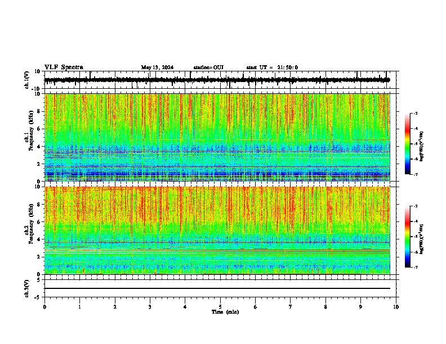Click the "ch.1(V)" axis label
This screenshot has width=446, height=344.
pyautogui.click(x=27, y=80)
